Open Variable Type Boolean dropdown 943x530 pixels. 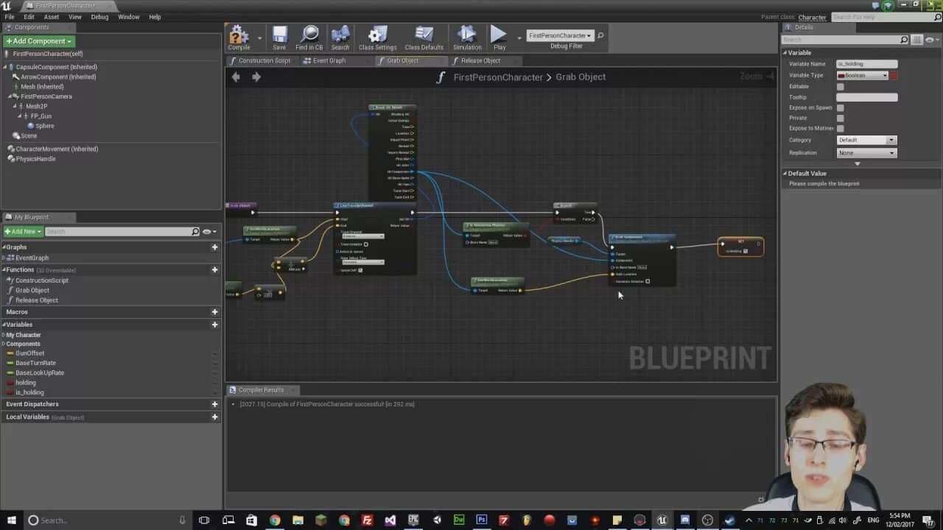tap(863, 75)
